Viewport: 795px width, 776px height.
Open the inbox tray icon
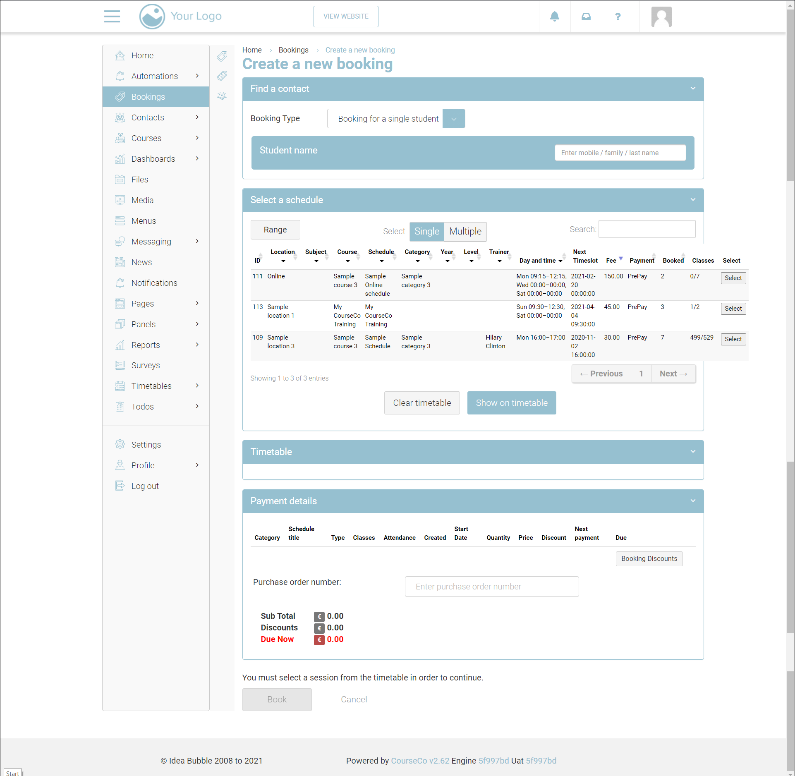click(586, 17)
